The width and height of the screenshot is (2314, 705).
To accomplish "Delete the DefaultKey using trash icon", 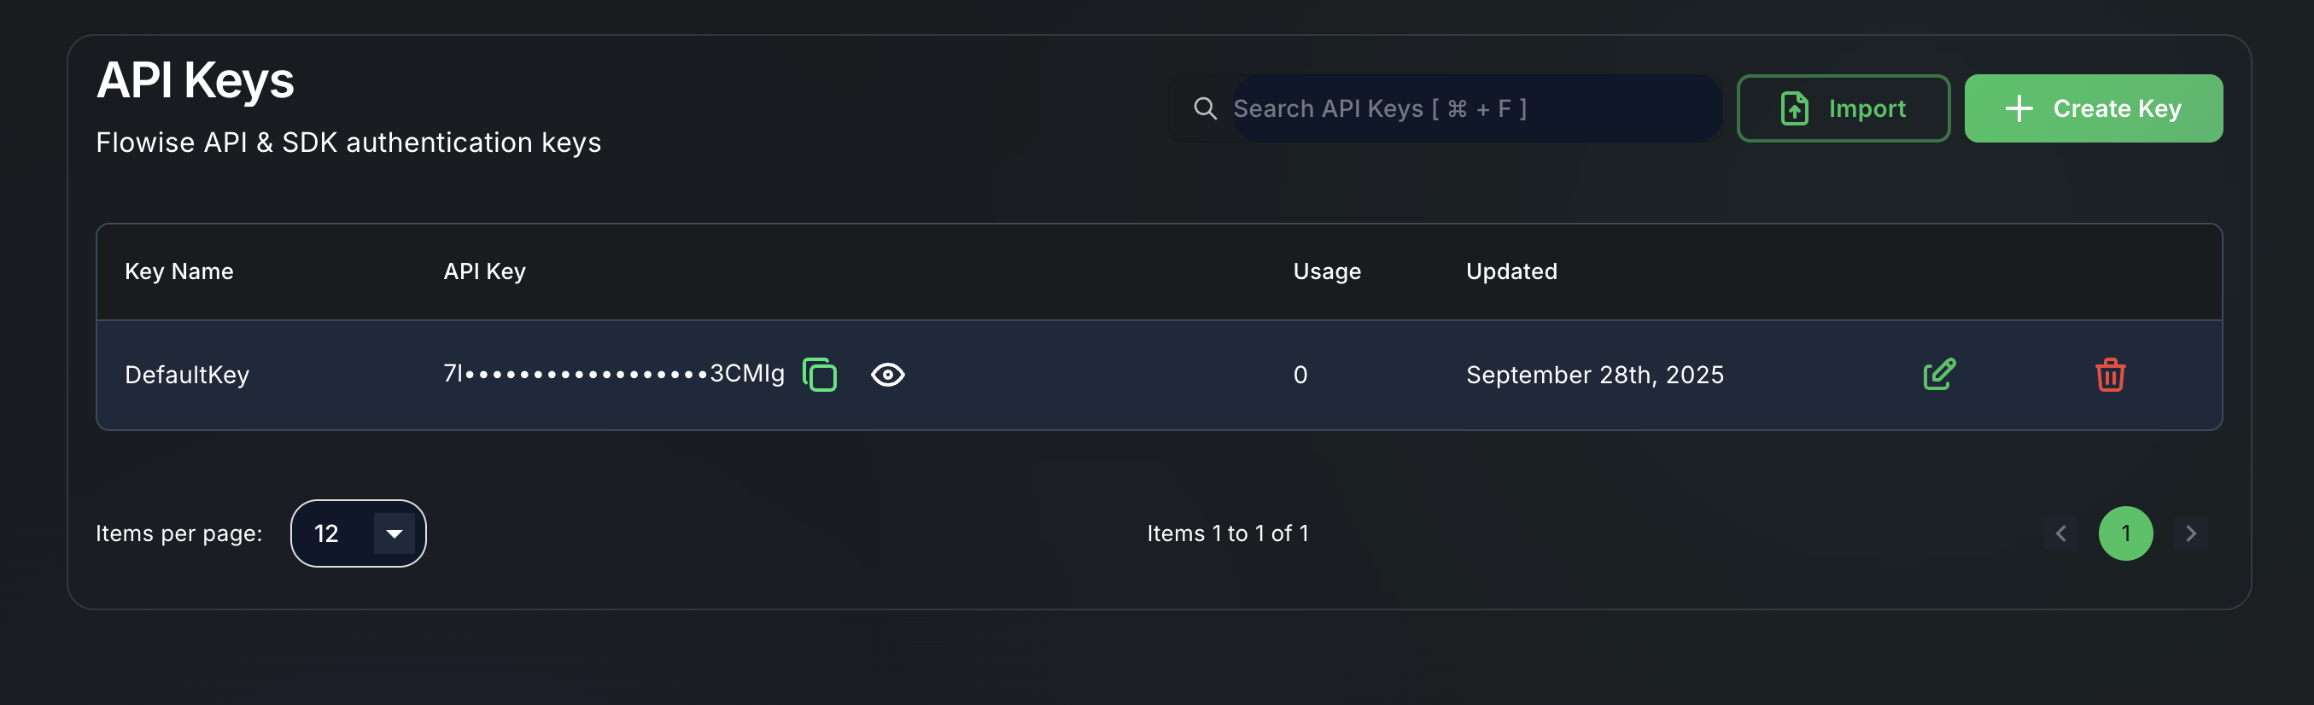I will (2109, 375).
